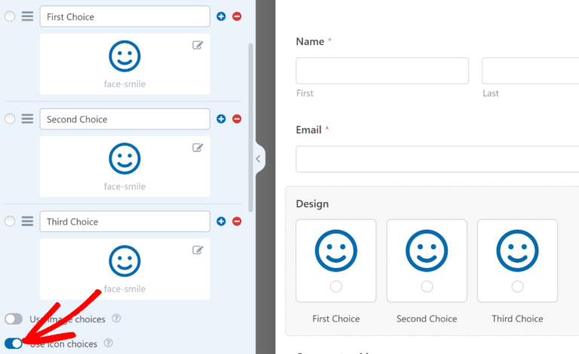Screen dimensions: 579x354
Task: Click the Third Choice label text field
Action: (124, 221)
